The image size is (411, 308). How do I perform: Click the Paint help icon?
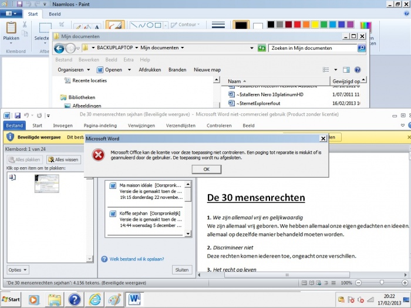(406, 13)
